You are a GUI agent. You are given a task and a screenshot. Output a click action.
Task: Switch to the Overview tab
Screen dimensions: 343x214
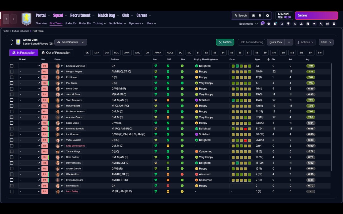point(41,24)
